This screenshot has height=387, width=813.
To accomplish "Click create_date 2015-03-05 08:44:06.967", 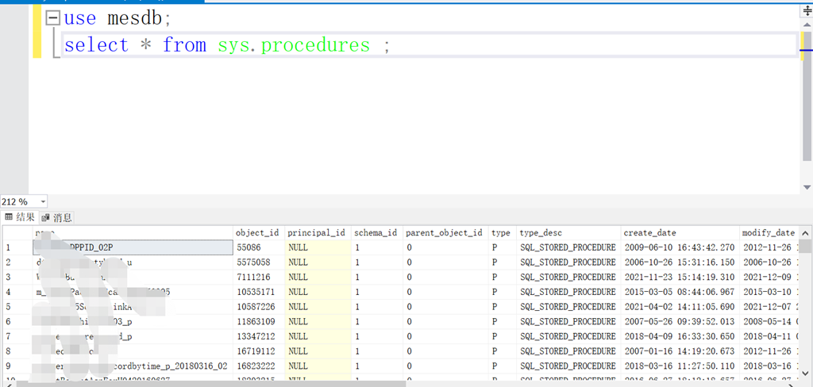I will 680,292.
